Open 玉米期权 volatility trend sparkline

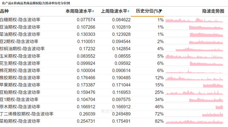pos(194,56)
